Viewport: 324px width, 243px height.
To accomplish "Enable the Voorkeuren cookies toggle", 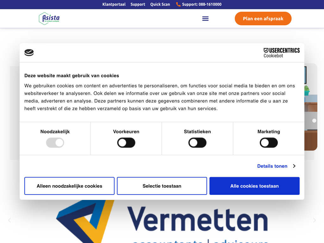I will click(126, 143).
